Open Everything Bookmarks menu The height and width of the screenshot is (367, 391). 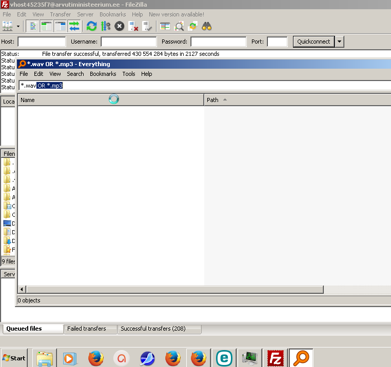click(x=103, y=74)
